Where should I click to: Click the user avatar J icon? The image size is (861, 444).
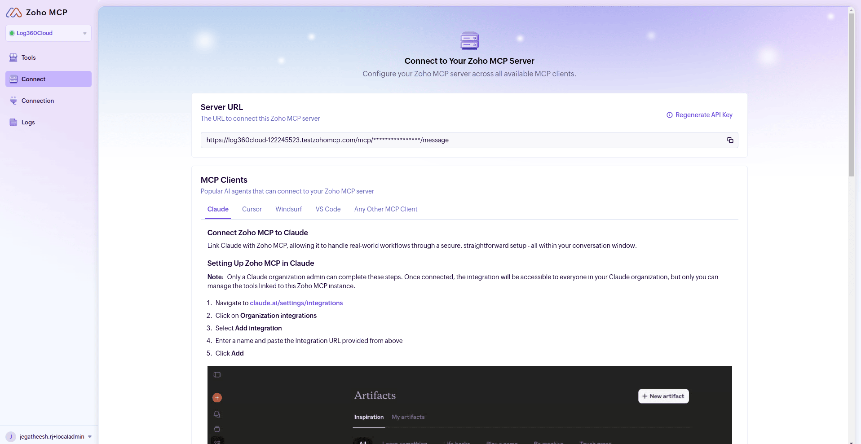(x=11, y=436)
